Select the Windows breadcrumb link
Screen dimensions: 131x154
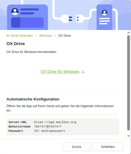pos(46,36)
